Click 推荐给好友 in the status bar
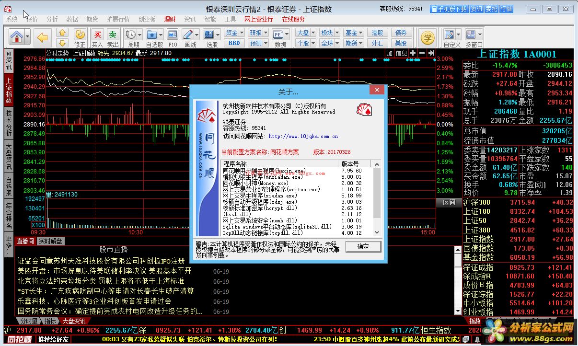This screenshot has width=578, height=346. click(x=53, y=340)
